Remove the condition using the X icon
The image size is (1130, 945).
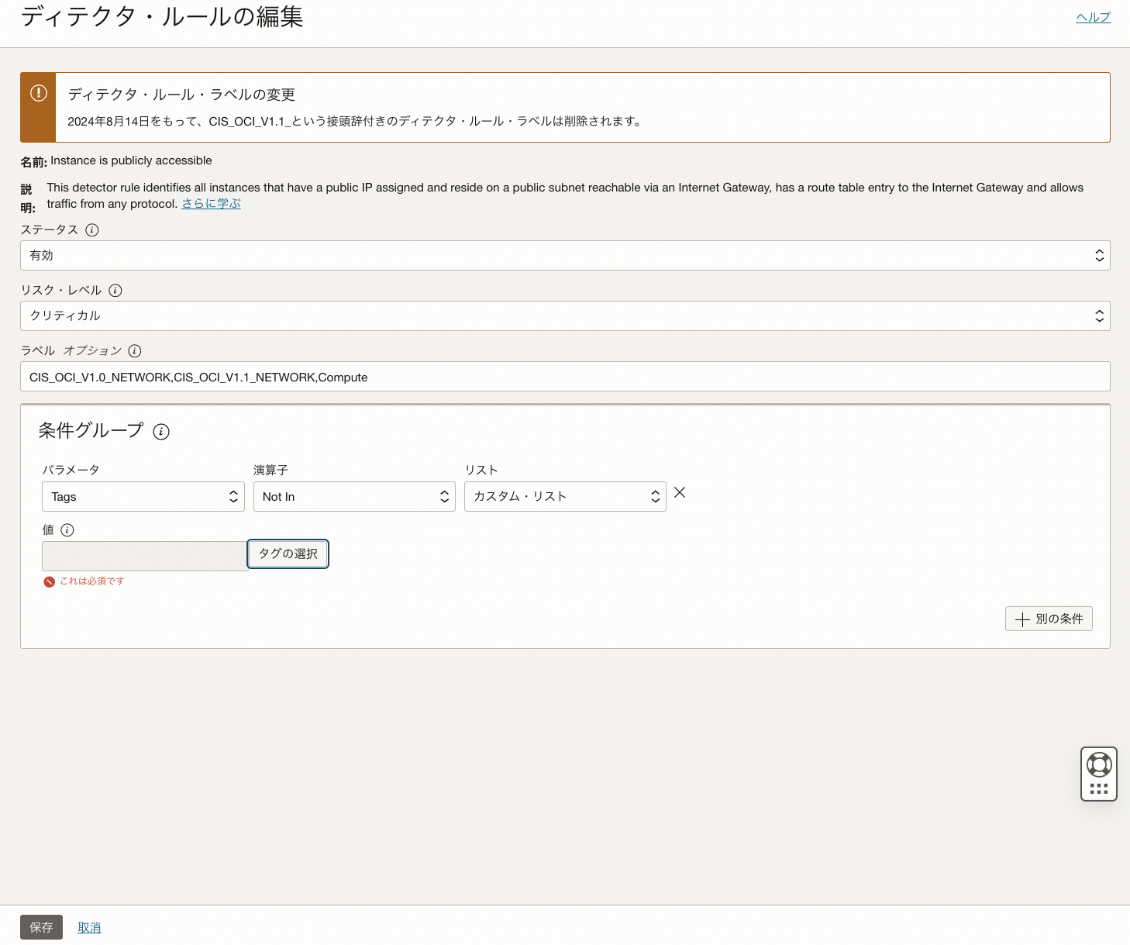(680, 492)
